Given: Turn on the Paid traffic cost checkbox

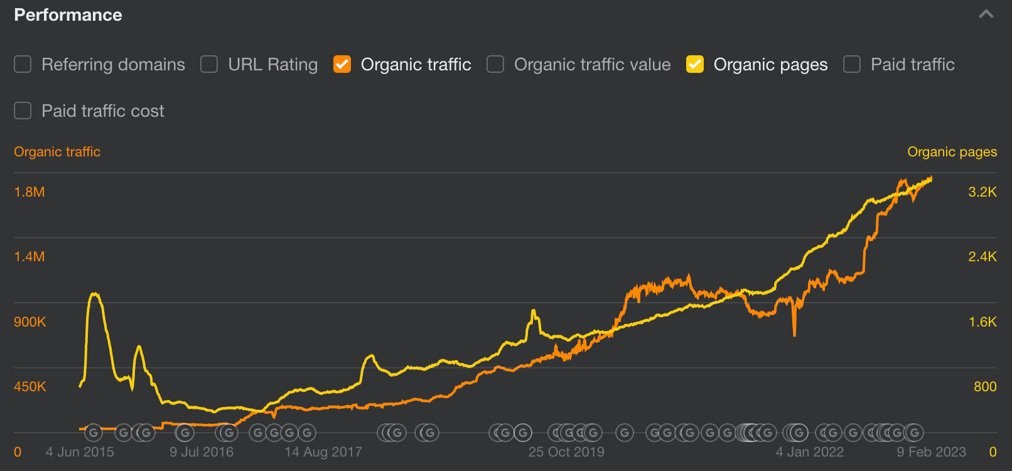Looking at the screenshot, I should 23,111.
